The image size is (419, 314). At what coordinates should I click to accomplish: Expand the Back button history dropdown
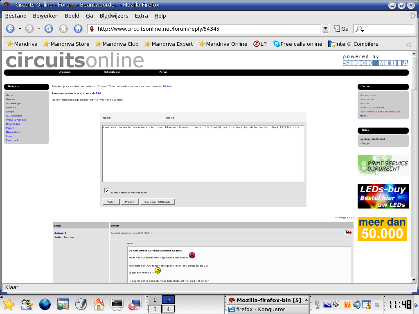click(20, 29)
